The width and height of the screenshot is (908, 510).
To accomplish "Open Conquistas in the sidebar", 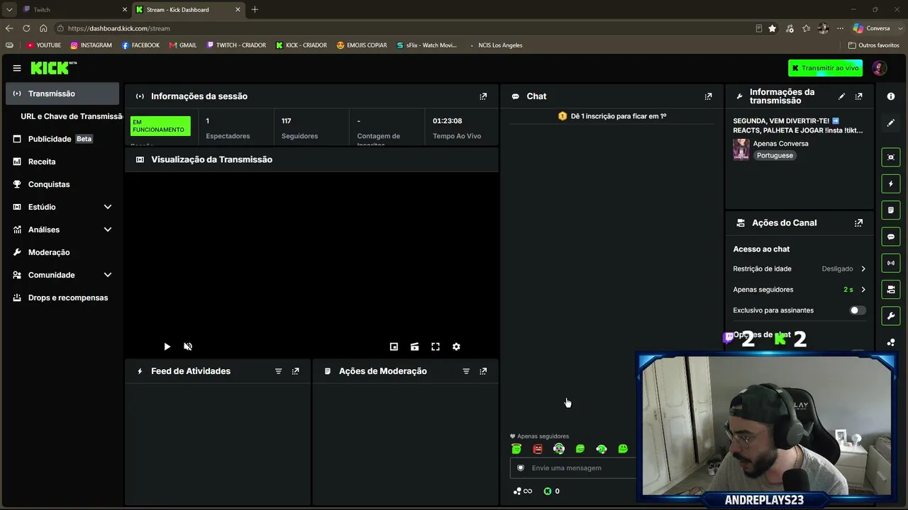I will click(62, 184).
